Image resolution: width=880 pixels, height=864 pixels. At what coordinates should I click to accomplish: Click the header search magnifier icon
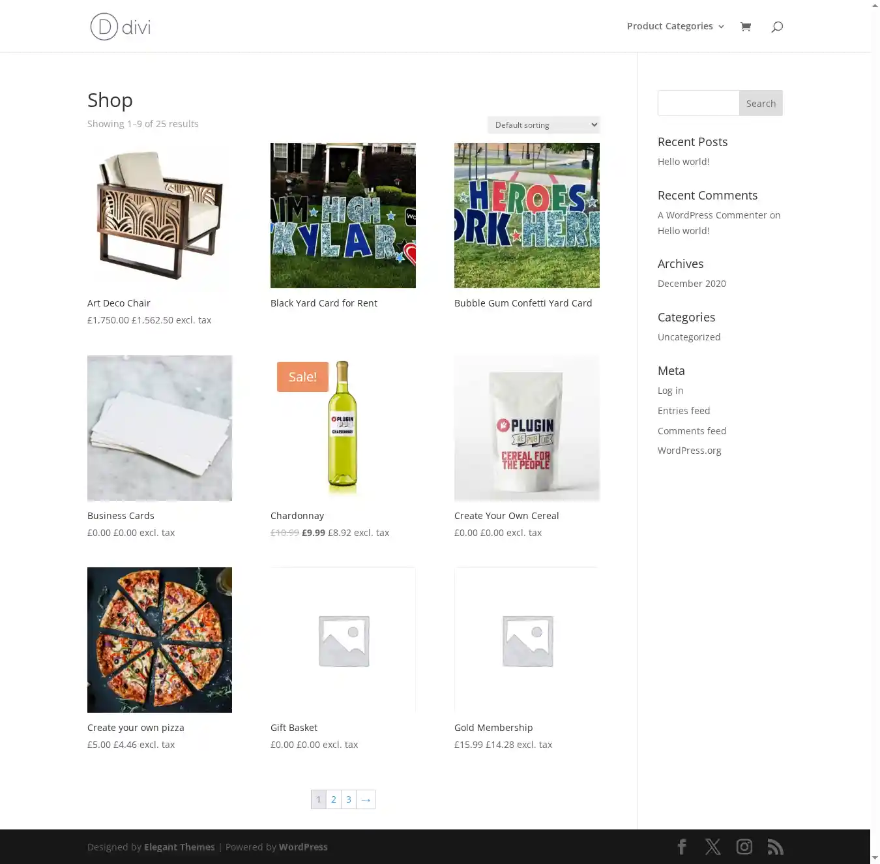777,27
